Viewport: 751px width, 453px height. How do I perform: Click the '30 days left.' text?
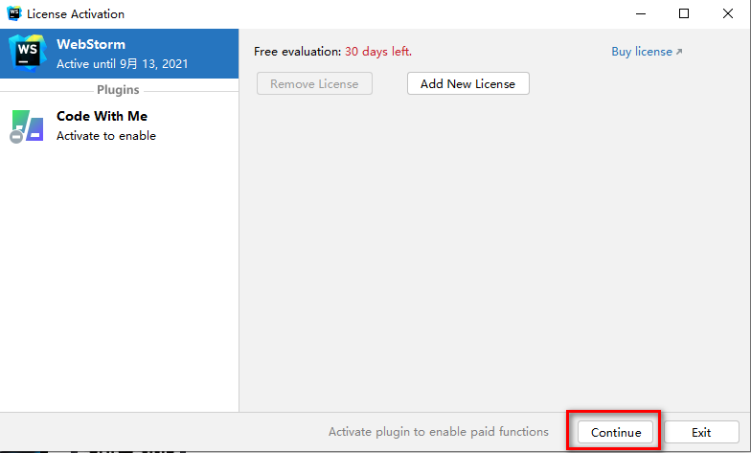coord(377,52)
